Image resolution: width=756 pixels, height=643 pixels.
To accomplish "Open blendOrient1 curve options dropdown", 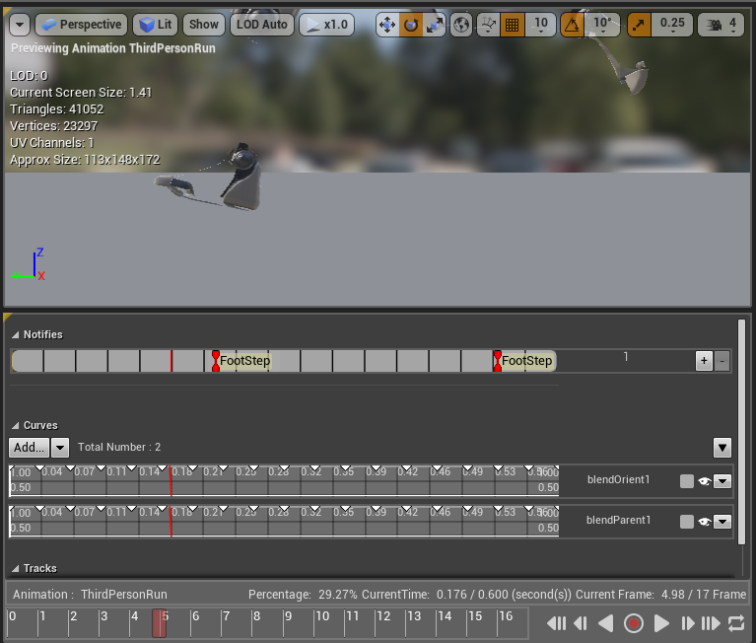I will [x=722, y=481].
